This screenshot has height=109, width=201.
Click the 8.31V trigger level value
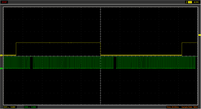point(196,2)
